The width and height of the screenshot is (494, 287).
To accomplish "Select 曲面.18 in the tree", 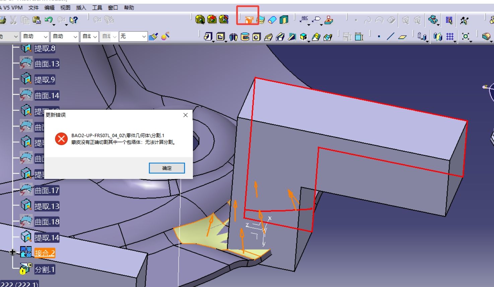I will coord(47,222).
